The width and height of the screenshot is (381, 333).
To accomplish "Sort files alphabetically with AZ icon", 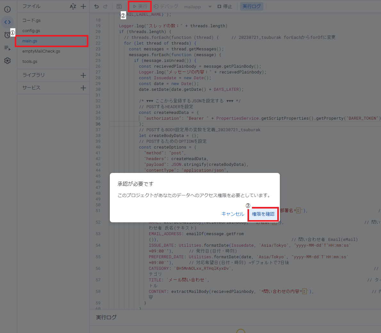I will 73,6.
